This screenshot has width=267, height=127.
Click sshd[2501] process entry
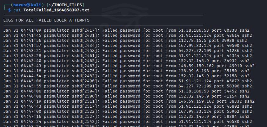click(x=86, y=86)
